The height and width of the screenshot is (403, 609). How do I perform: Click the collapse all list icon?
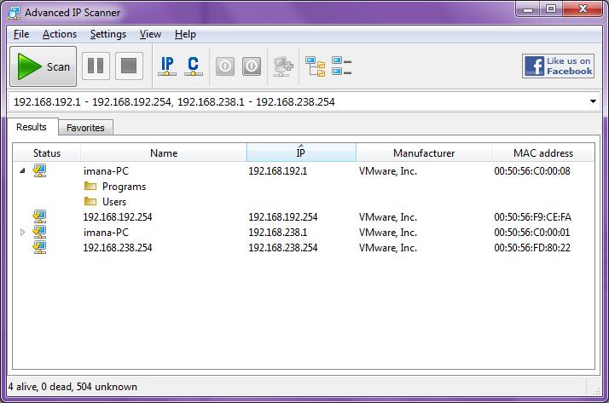click(x=342, y=66)
